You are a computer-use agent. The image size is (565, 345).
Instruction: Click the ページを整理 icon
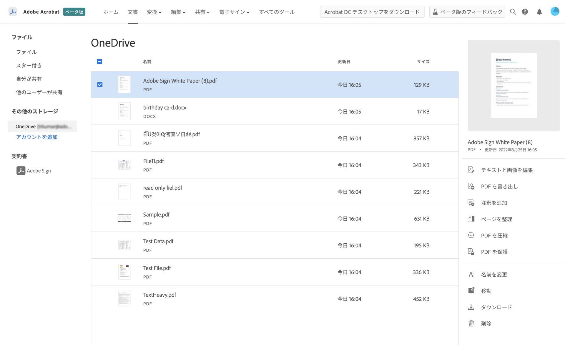[x=471, y=219]
